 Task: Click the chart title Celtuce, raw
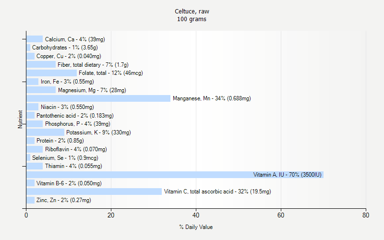click(192, 11)
